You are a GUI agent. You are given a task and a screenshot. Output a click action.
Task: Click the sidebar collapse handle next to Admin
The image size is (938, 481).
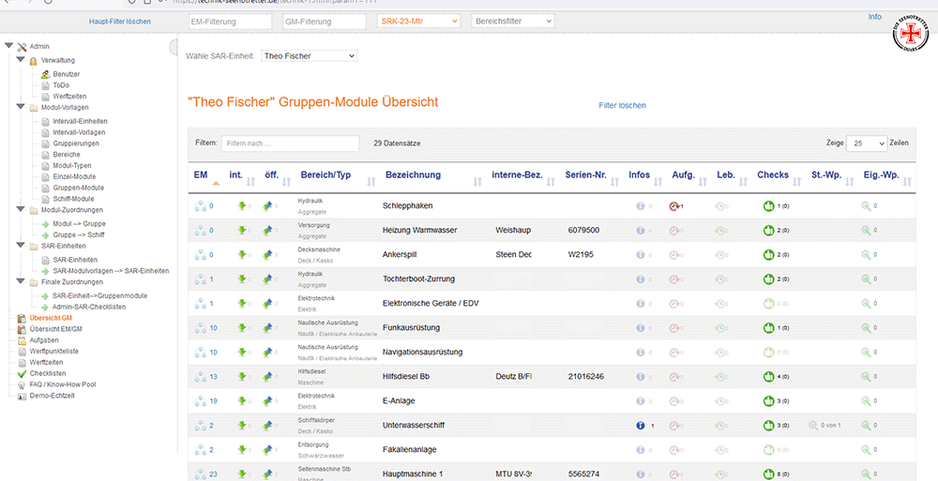click(174, 47)
